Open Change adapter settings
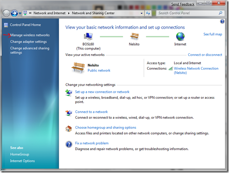Screen dimensions: 229x173 [29, 42]
